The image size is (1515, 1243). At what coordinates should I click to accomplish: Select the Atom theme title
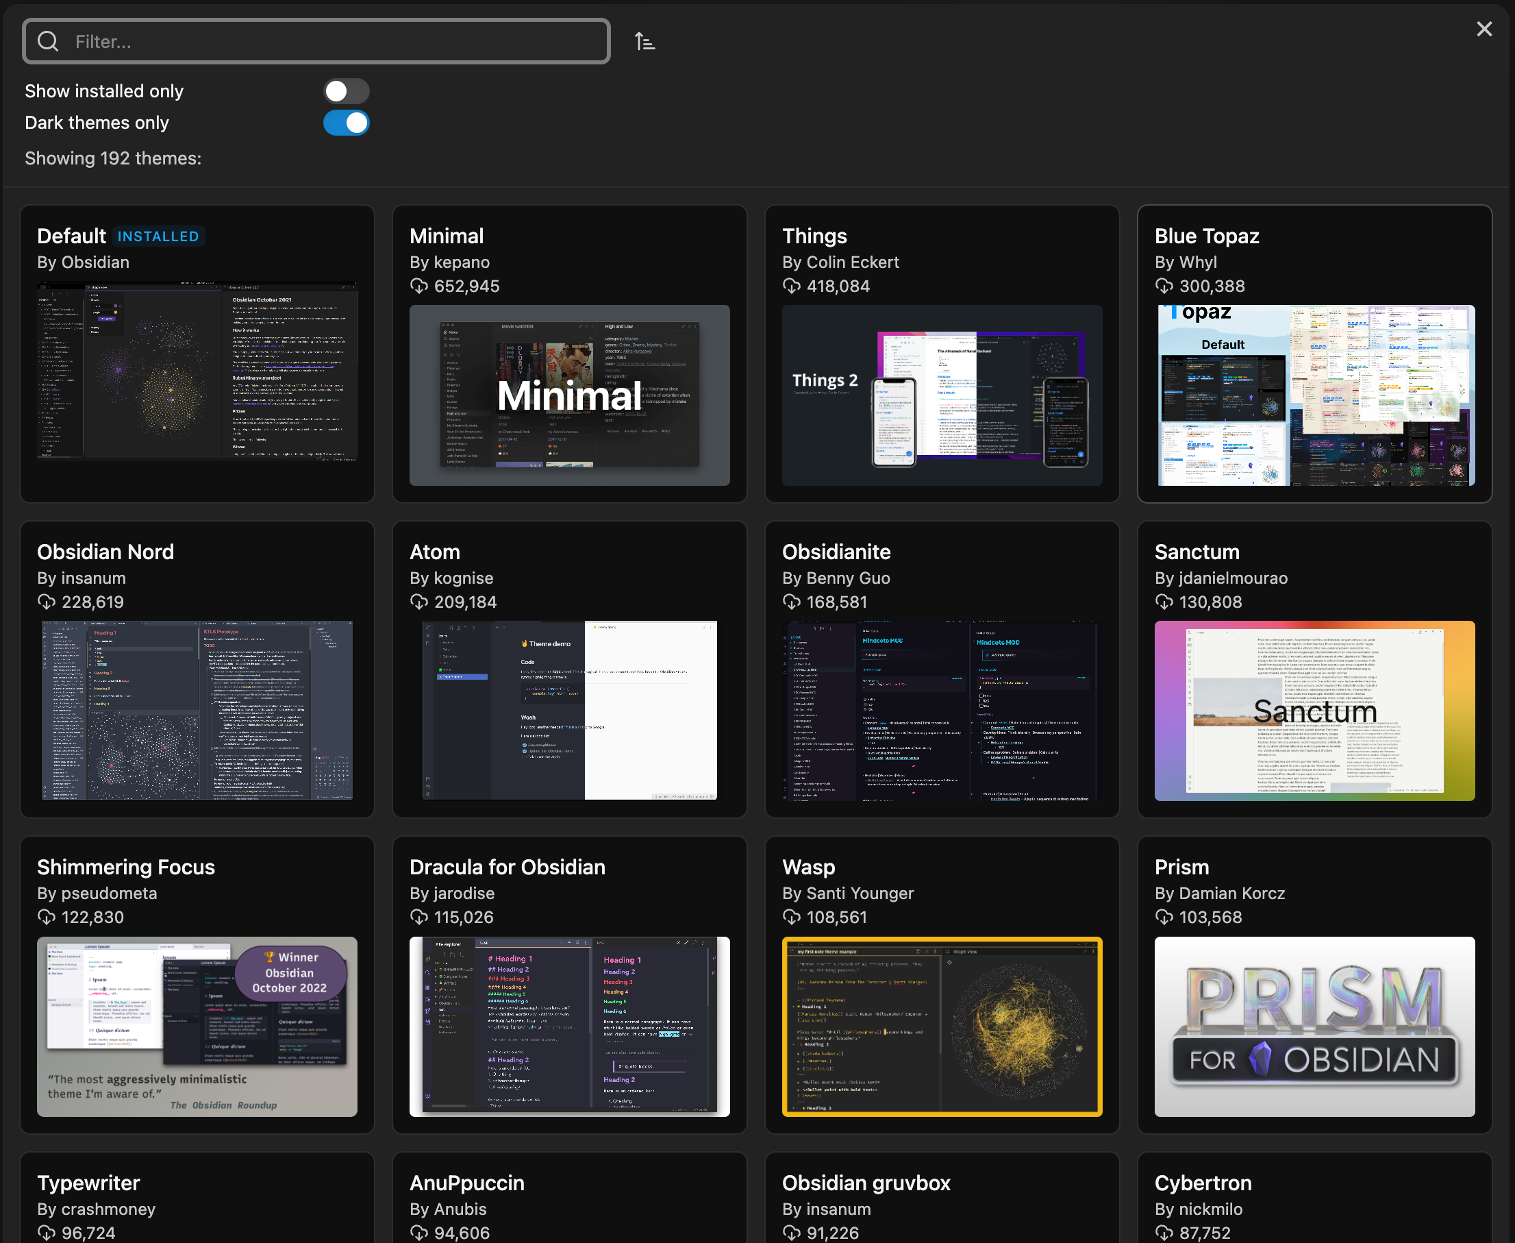[434, 552]
